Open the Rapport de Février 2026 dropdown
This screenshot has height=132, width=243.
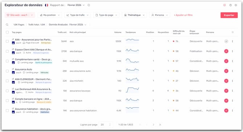76,5
